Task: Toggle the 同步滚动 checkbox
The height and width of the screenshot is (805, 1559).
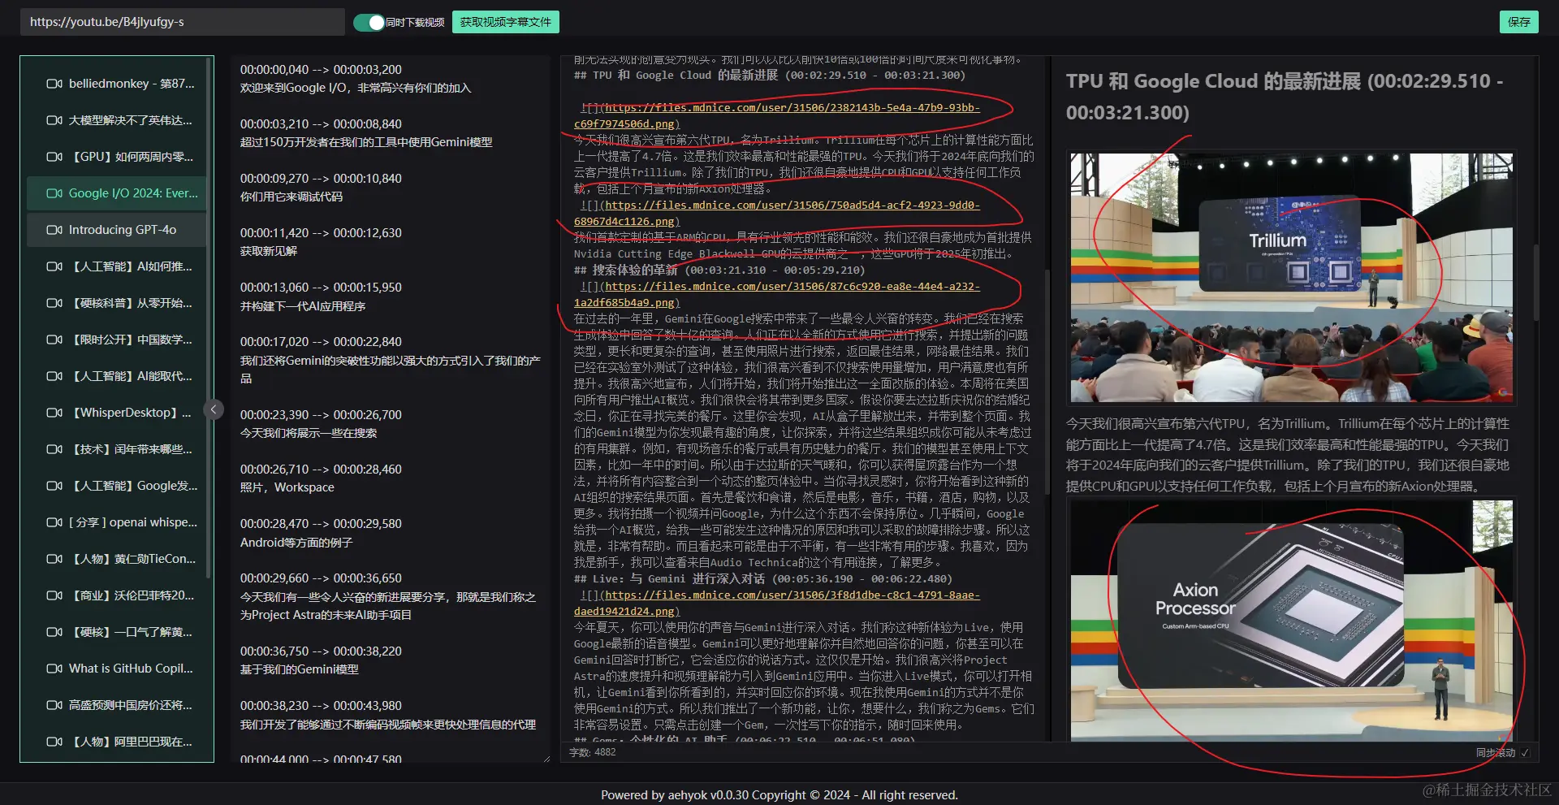Action: 1525,753
